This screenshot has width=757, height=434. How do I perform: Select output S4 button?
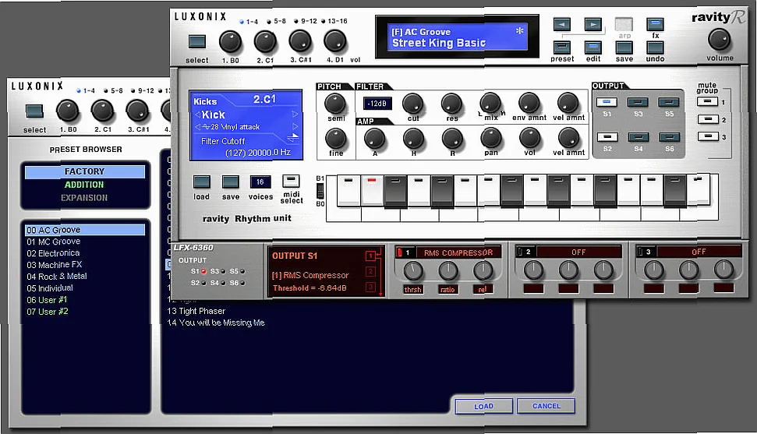pyautogui.click(x=638, y=137)
